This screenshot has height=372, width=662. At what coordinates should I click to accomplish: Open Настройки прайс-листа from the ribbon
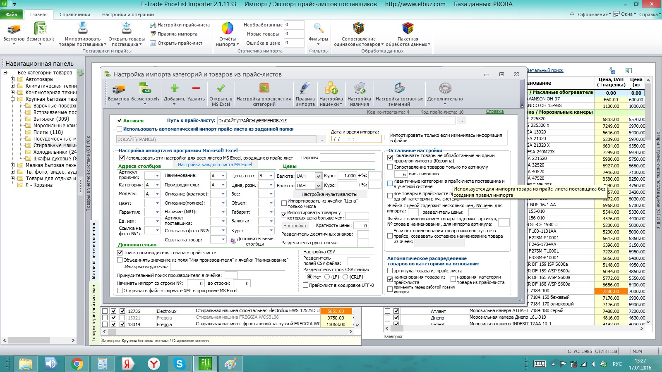click(180, 25)
